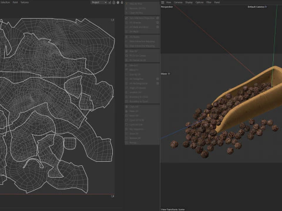282x211 pixels.
Task: Click the Fit UV to Canvas icon
Action: (x=126, y=56)
